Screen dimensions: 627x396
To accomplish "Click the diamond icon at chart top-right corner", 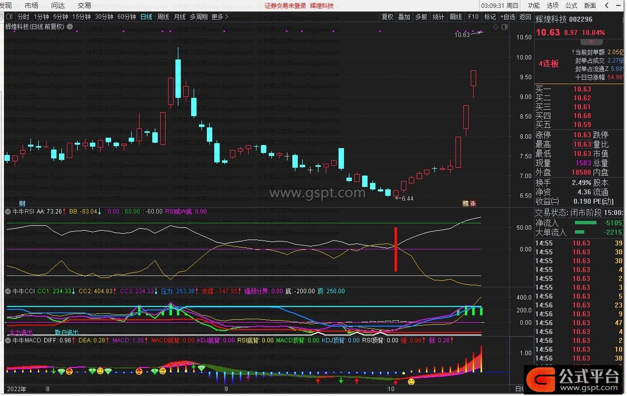I will 495,27.
